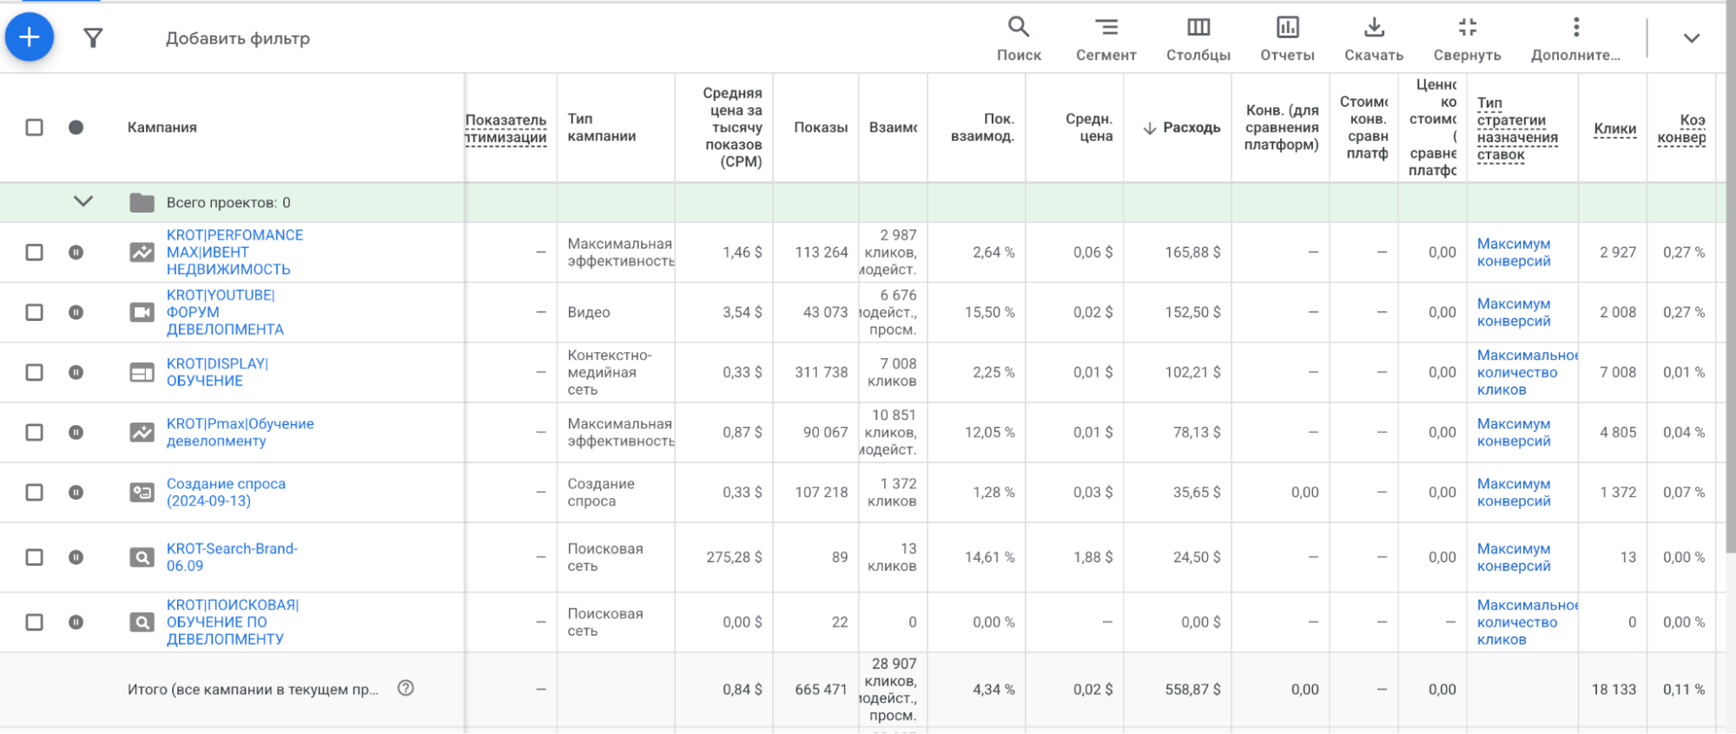Click the blue plus create campaign button
The height and width of the screenshot is (734, 1736).
click(x=30, y=37)
